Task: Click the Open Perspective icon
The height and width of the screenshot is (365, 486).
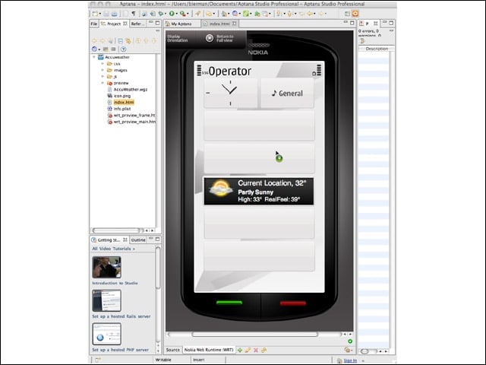Action: pos(347,14)
